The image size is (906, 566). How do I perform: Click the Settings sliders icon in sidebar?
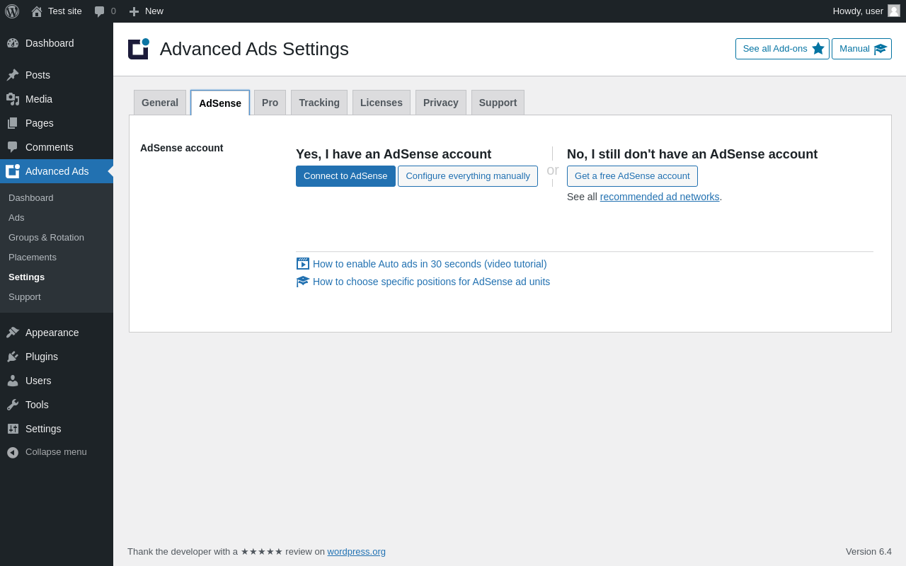point(13,429)
